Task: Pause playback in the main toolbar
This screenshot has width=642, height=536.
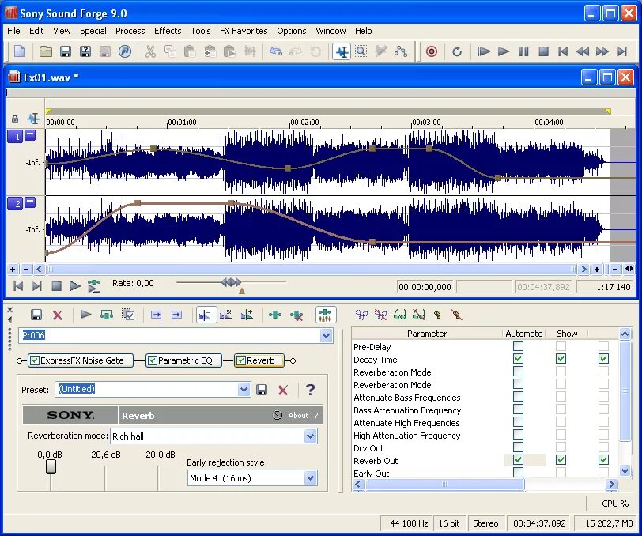Action: tap(523, 51)
